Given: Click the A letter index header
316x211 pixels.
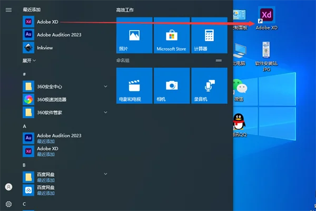Looking at the screenshot, I should click(24, 126).
